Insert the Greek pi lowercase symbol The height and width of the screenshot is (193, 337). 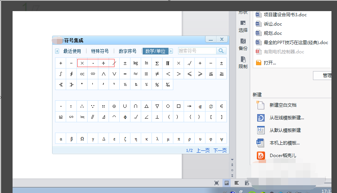tap(178, 139)
